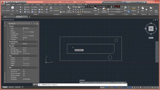The height and width of the screenshot is (90, 160).
Task: Toggle grid display in status bar
Action: [x=106, y=87]
